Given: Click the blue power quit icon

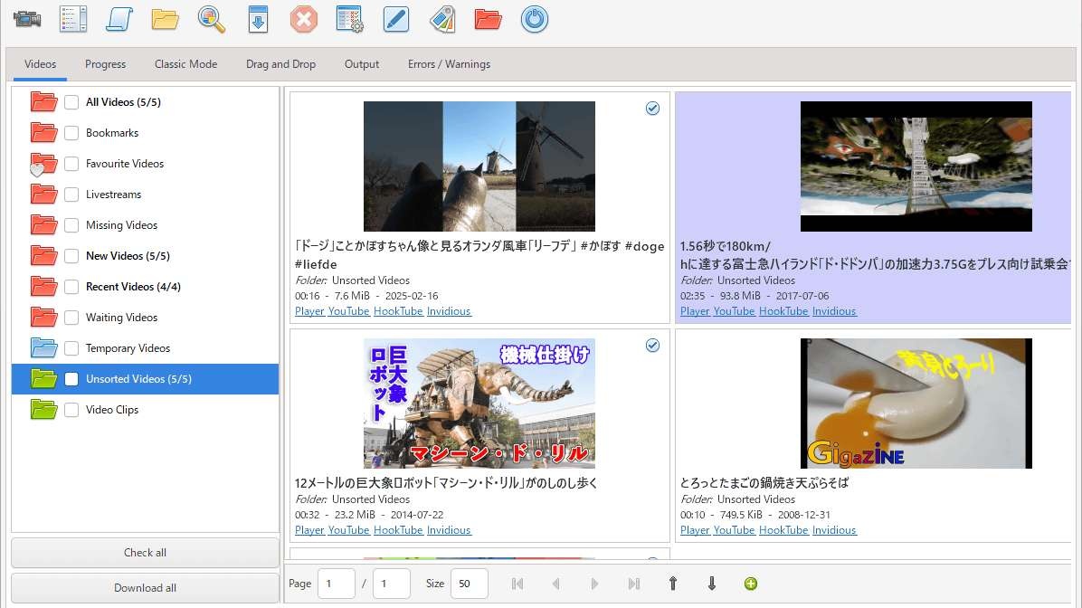Looking at the screenshot, I should pos(535,19).
